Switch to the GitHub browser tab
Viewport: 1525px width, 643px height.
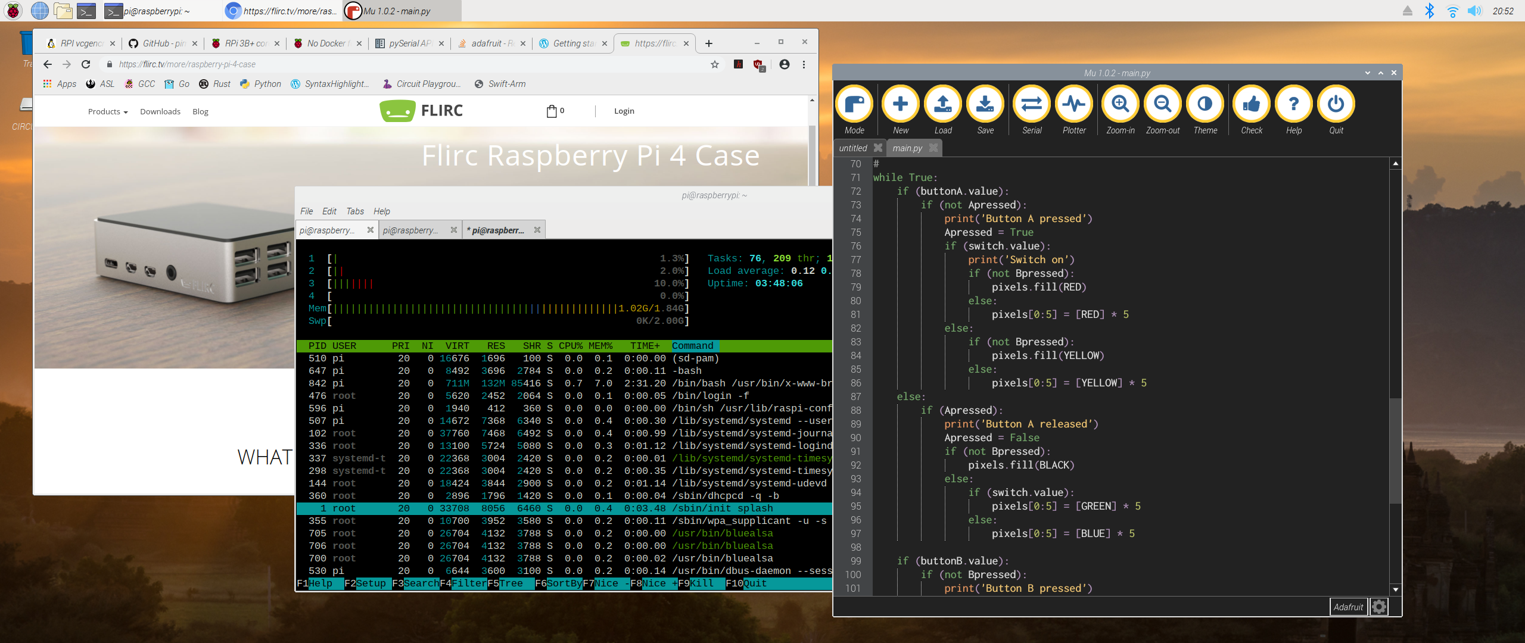(x=163, y=43)
